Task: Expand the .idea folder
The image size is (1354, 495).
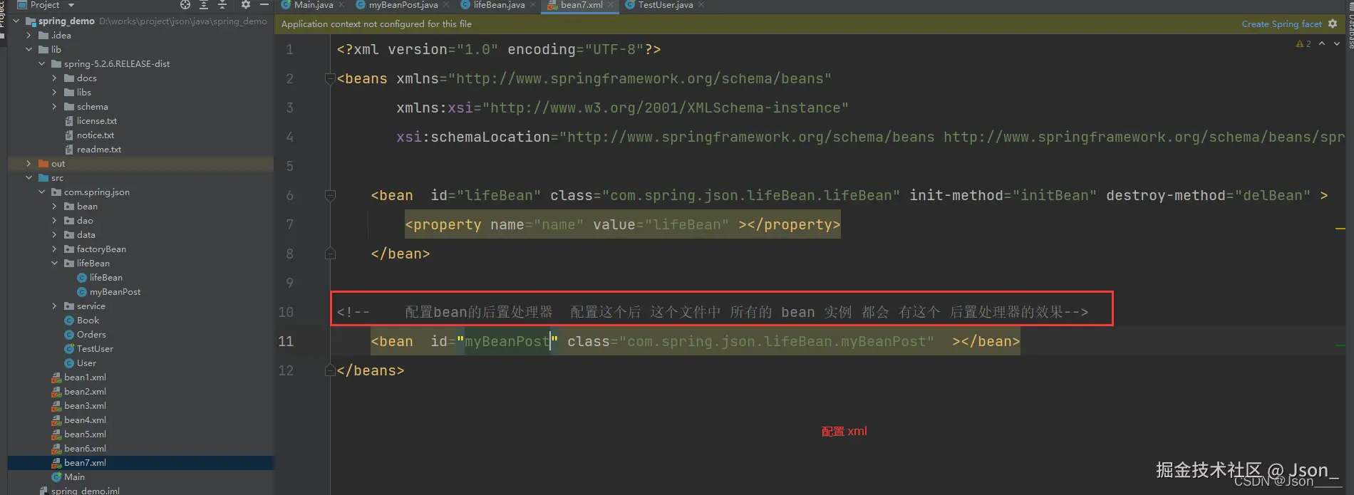Action: (x=29, y=35)
